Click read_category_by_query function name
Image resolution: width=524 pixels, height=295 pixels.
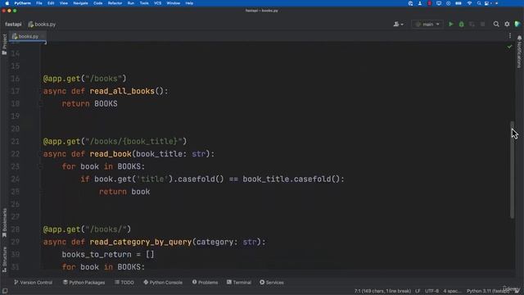pyautogui.click(x=140, y=243)
